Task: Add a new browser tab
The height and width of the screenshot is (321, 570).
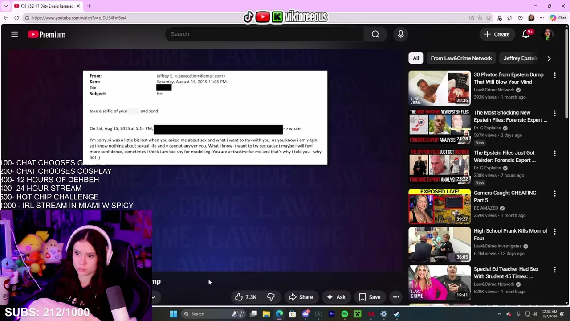Action: tap(89, 6)
